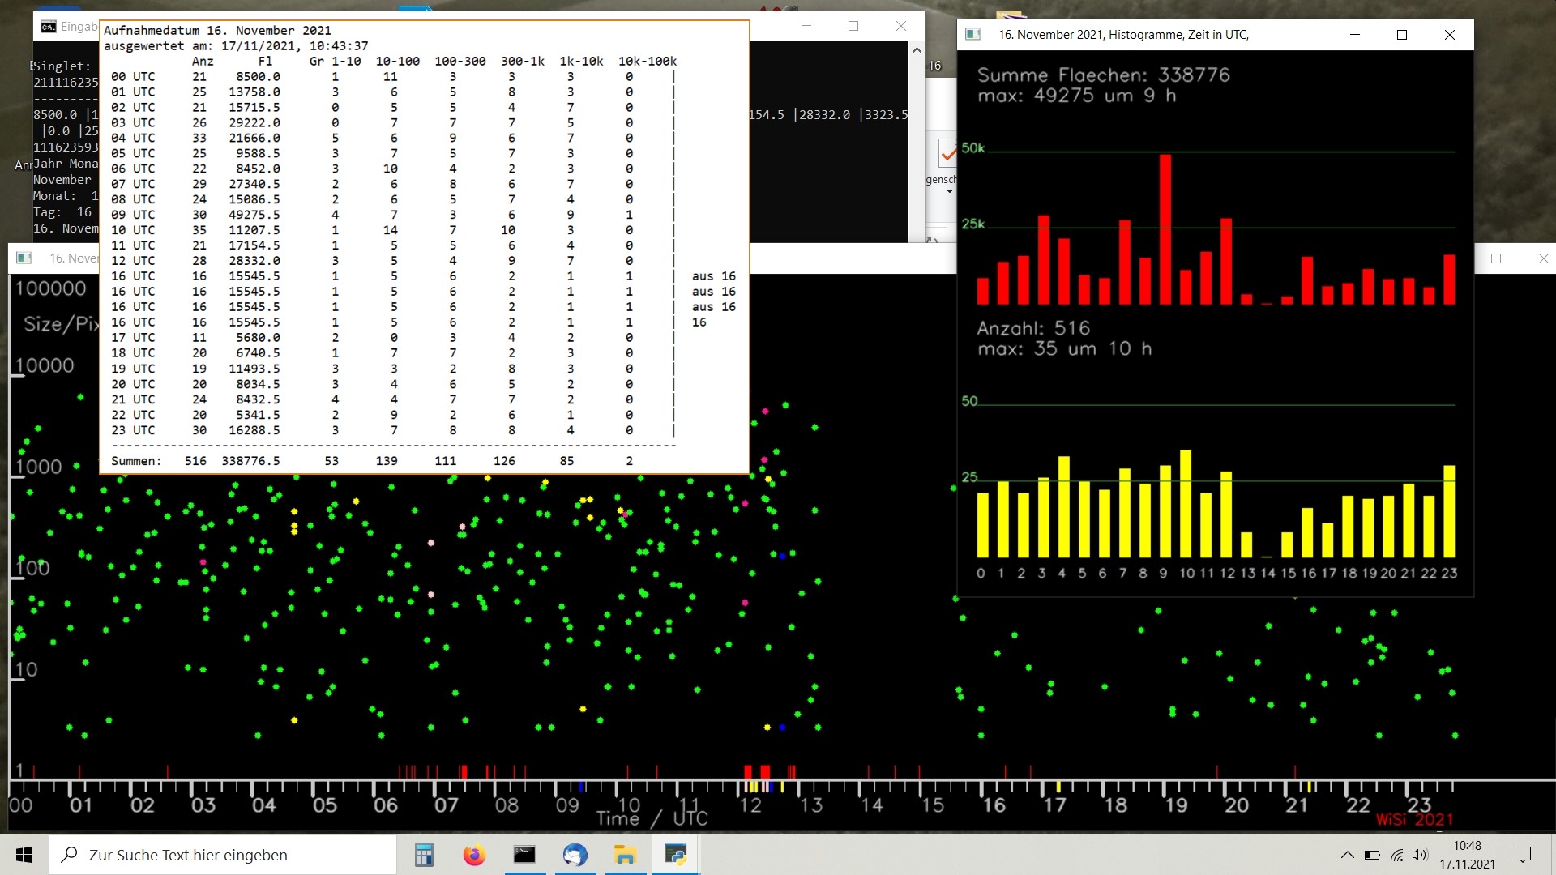
Task: Click the '100000' y-axis label in scatter plot
Action: pos(51,288)
